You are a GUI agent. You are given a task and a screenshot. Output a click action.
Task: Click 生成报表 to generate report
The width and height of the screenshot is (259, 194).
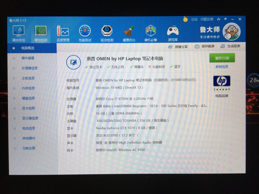[x=231, y=46]
